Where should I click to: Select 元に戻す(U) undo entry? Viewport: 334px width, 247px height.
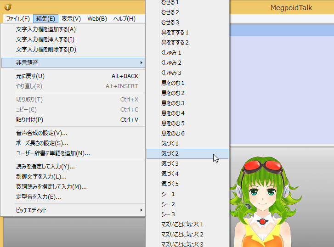73,76
